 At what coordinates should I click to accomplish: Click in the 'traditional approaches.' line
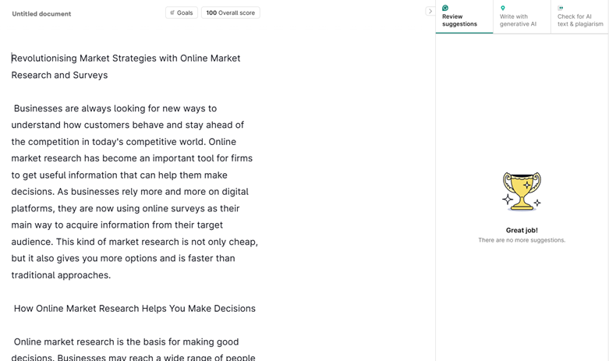(x=61, y=275)
